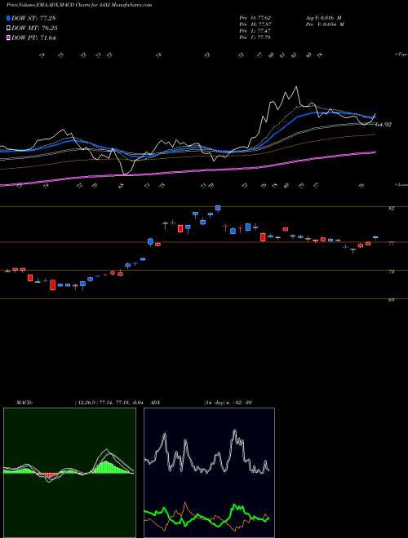Click the 69 price axis label

pyautogui.click(x=392, y=300)
